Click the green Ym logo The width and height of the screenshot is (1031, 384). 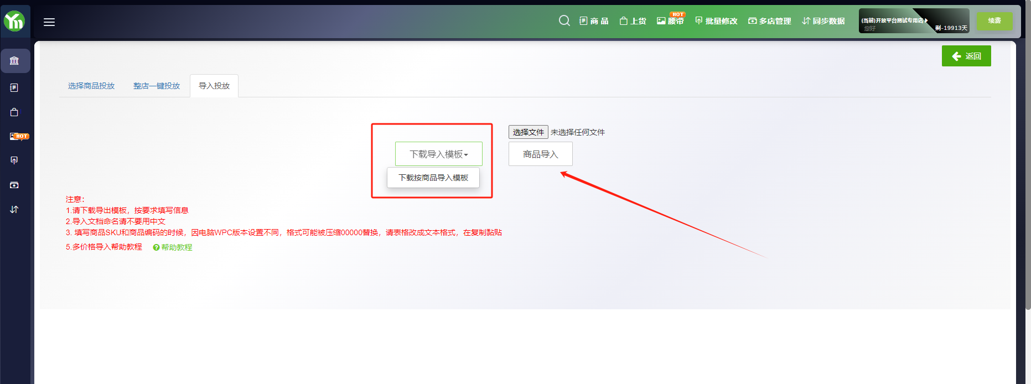[x=14, y=22]
